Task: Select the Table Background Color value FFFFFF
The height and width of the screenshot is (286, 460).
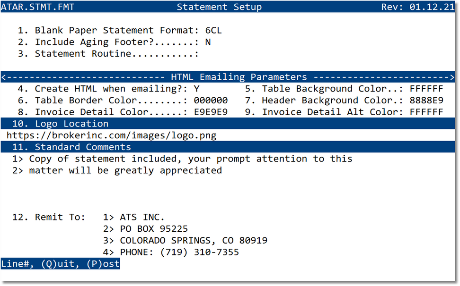Action: [x=427, y=89]
